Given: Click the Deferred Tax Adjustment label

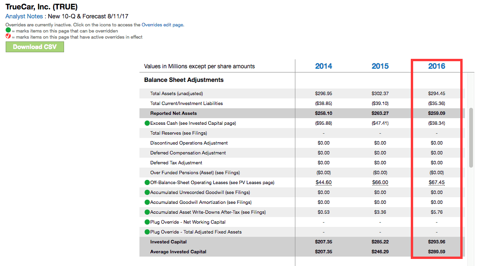Looking at the screenshot, I should 176,163.
